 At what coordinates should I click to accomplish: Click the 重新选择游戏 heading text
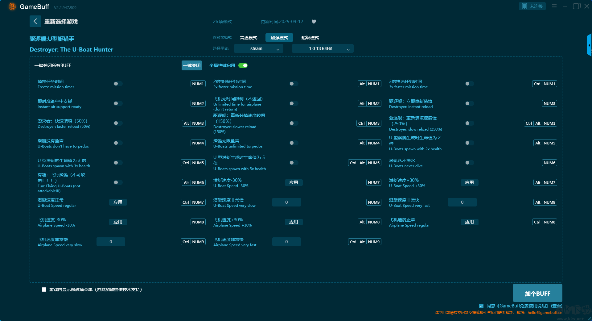(61, 22)
